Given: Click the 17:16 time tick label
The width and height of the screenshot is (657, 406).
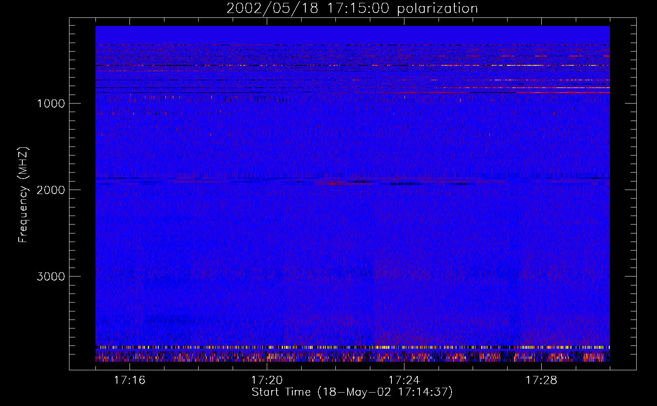Looking at the screenshot, I should [130, 380].
